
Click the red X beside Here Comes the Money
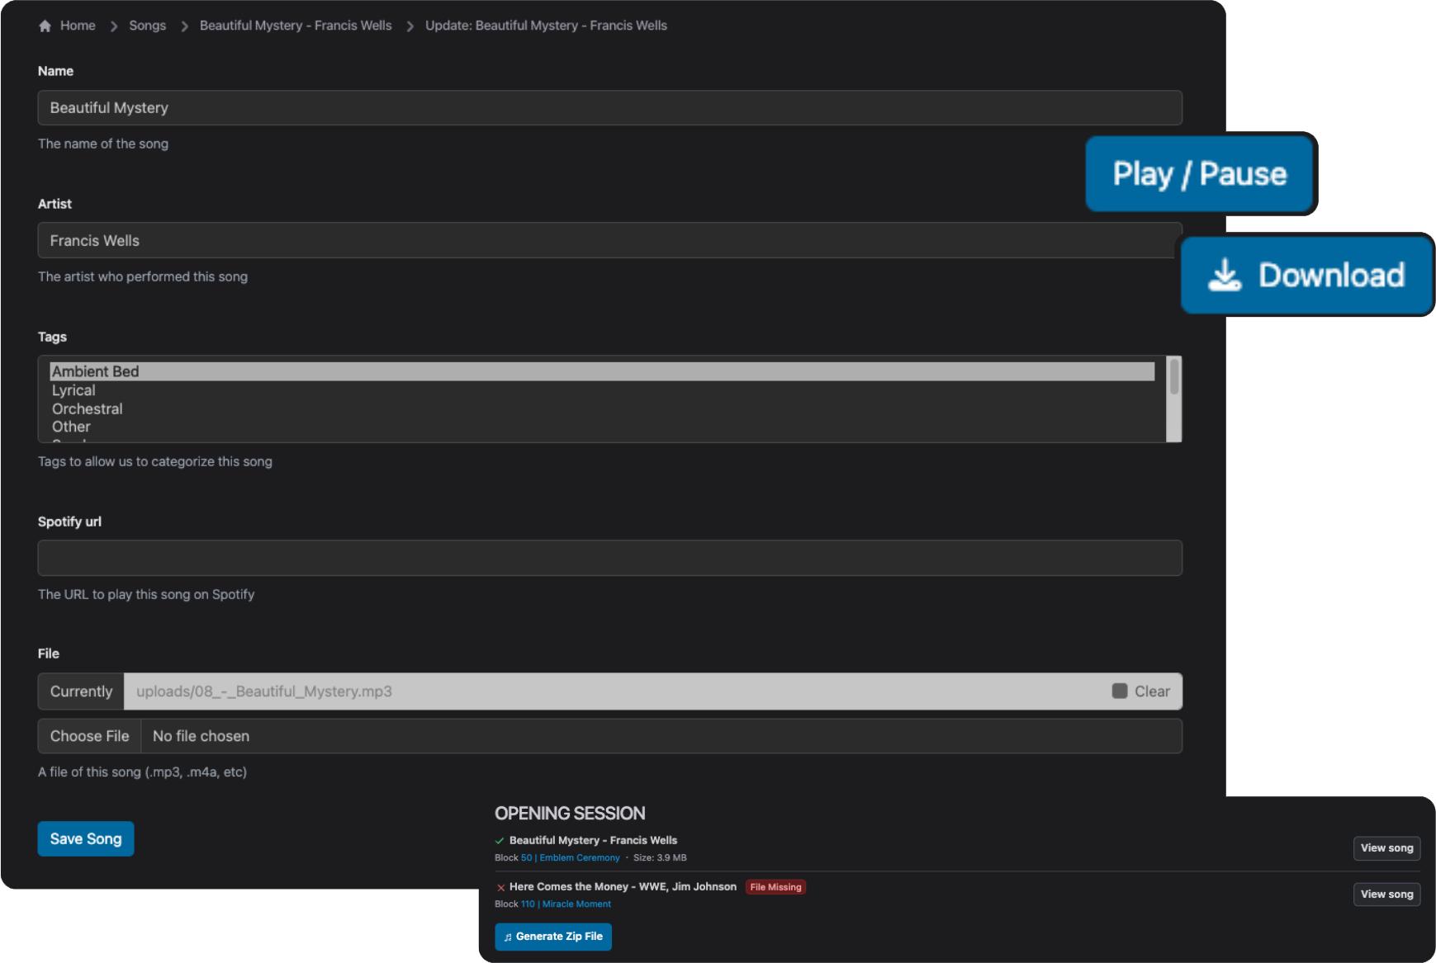(x=500, y=888)
